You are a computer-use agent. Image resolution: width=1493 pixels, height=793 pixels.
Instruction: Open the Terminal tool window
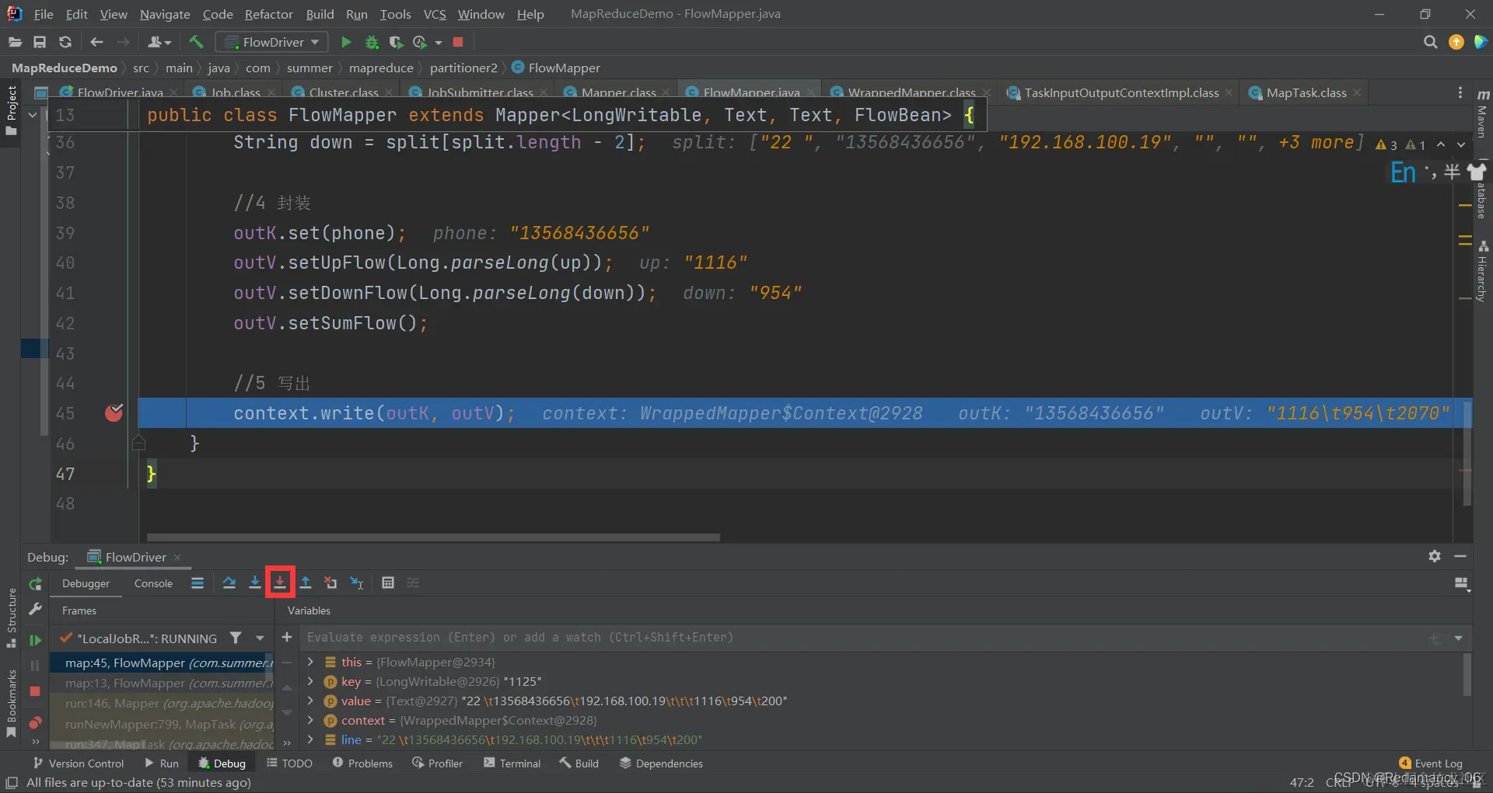(x=512, y=763)
